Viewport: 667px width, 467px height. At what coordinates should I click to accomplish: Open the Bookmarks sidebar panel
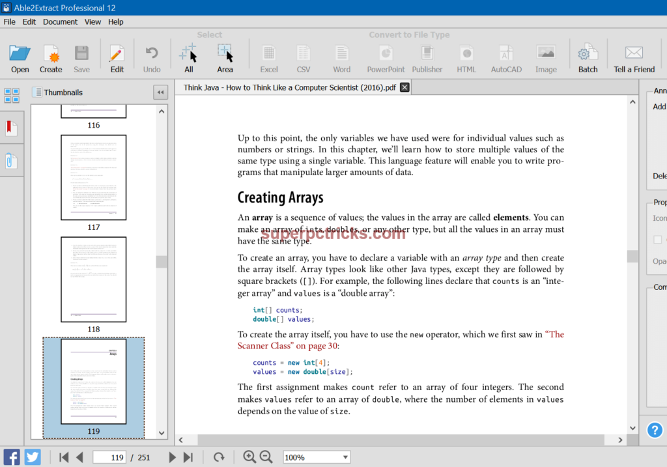pos(10,127)
